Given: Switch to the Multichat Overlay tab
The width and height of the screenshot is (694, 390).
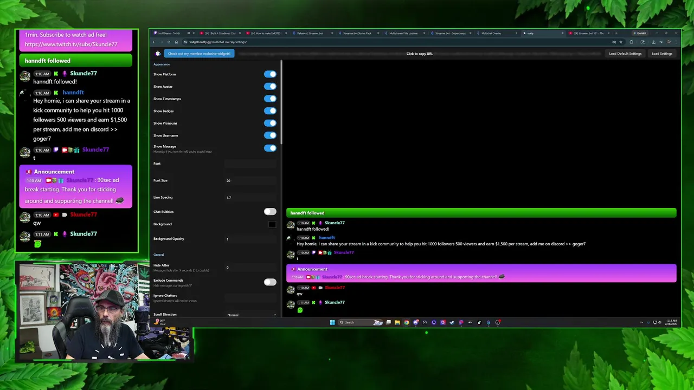Looking at the screenshot, I should point(496,33).
